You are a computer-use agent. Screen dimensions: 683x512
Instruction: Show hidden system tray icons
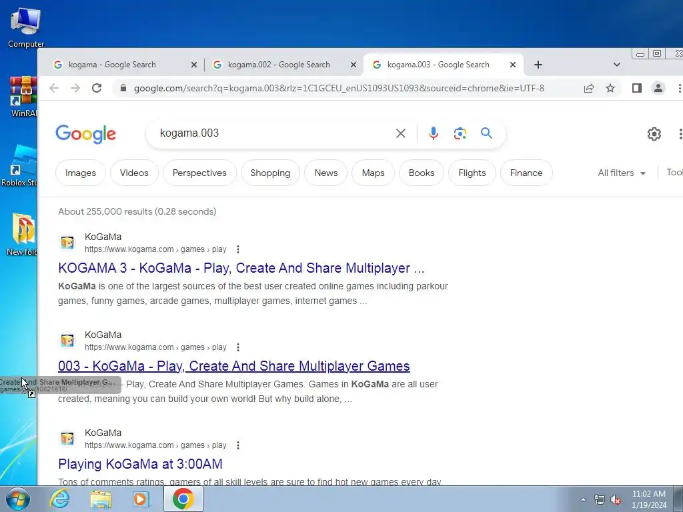pos(583,500)
